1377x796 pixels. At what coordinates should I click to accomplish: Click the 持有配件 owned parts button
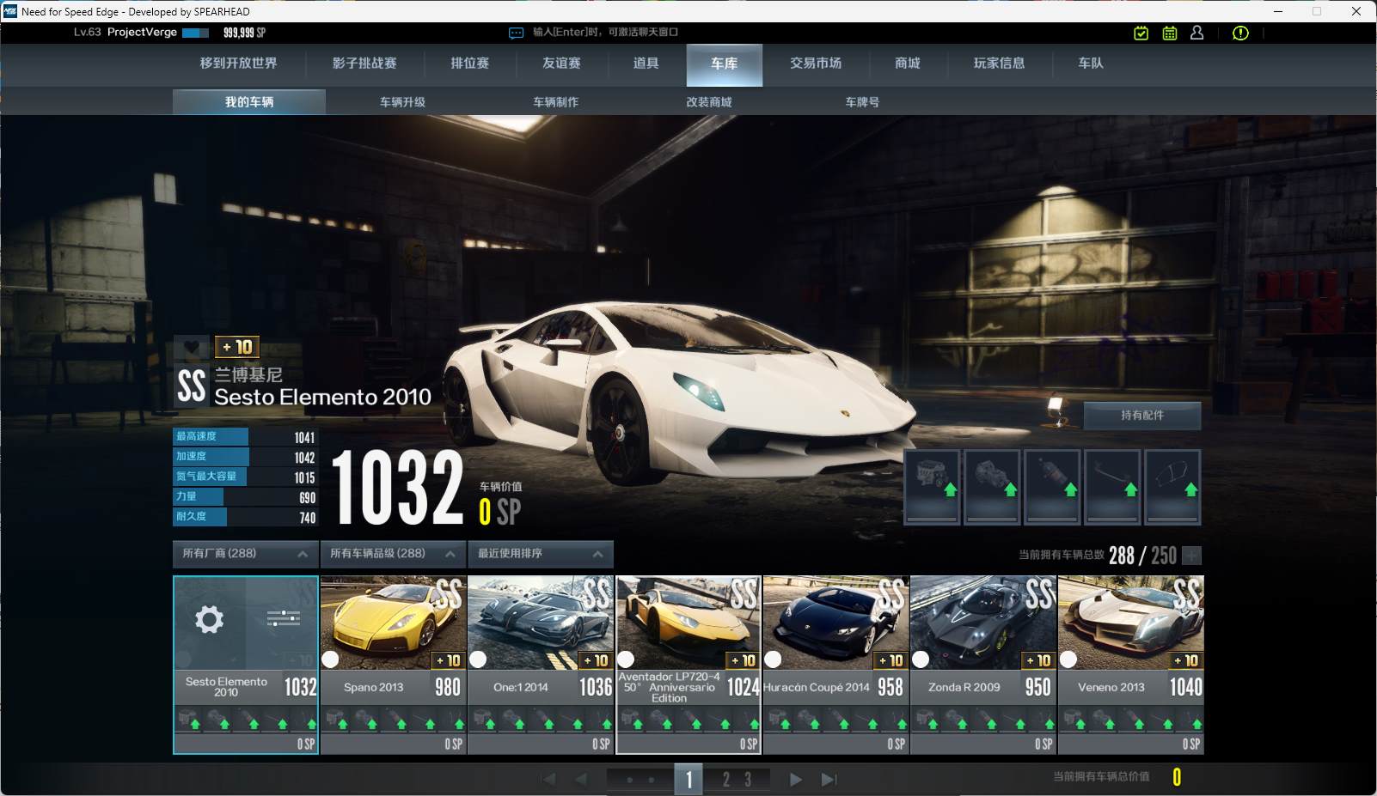pos(1141,416)
